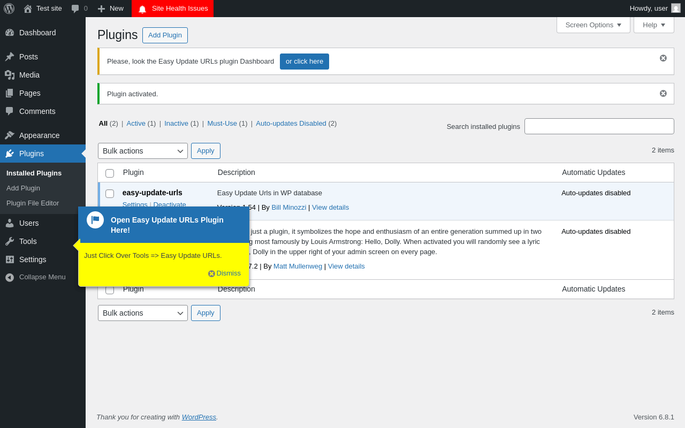Screen dimensions: 685x428
Task: Click the easy-update-urls plugin name
Action: click(x=152, y=193)
